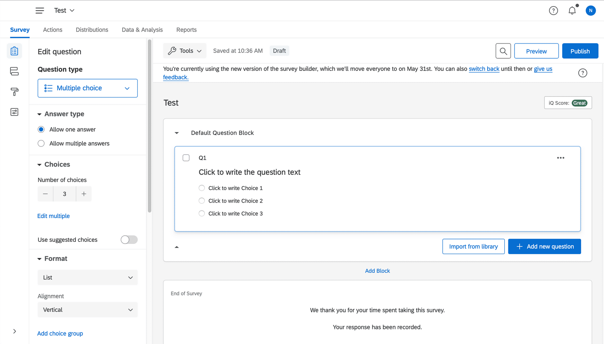Open the List format dropdown
The image size is (604, 344).
88,277
